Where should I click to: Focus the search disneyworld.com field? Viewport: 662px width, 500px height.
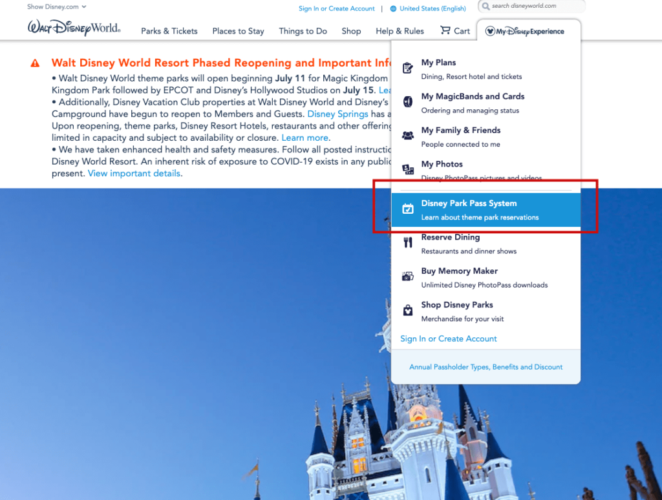(x=532, y=6)
